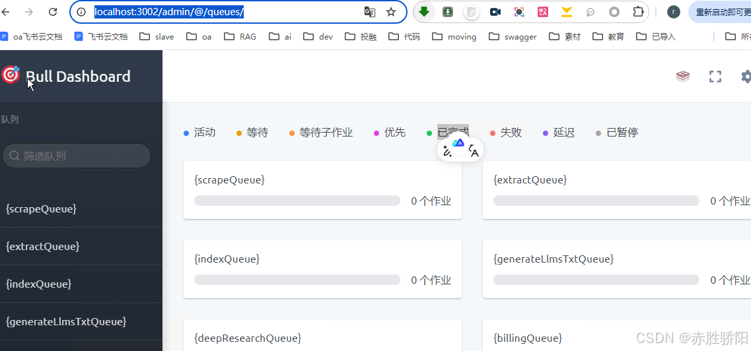The width and height of the screenshot is (751, 351).
Task: Open the chat bubble extension icon
Action: 590,13
